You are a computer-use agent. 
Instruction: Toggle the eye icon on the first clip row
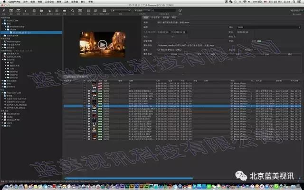point(89,84)
